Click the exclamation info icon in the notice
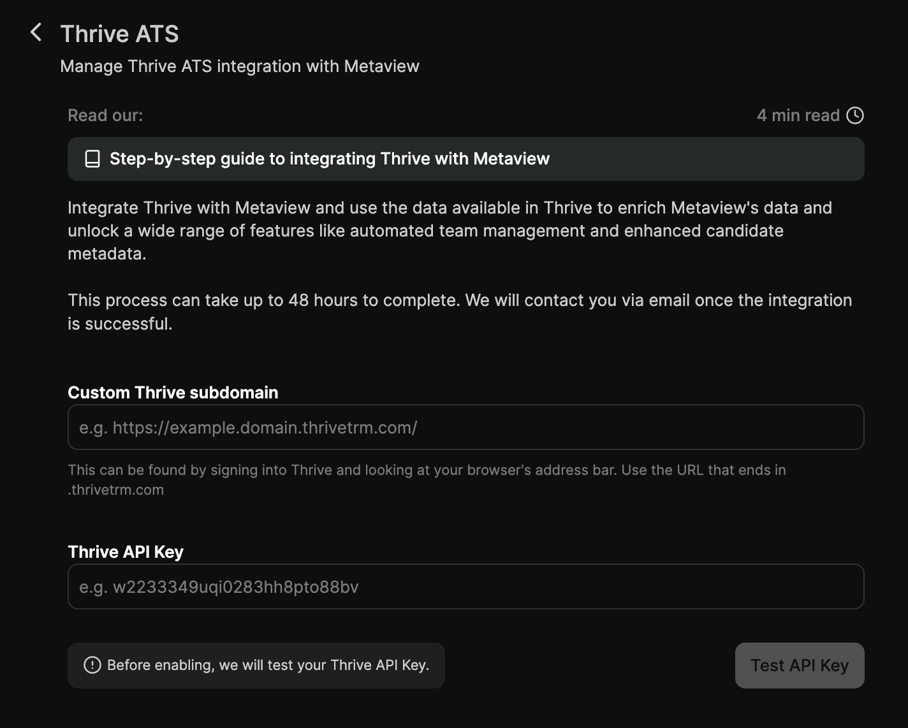 coord(92,665)
